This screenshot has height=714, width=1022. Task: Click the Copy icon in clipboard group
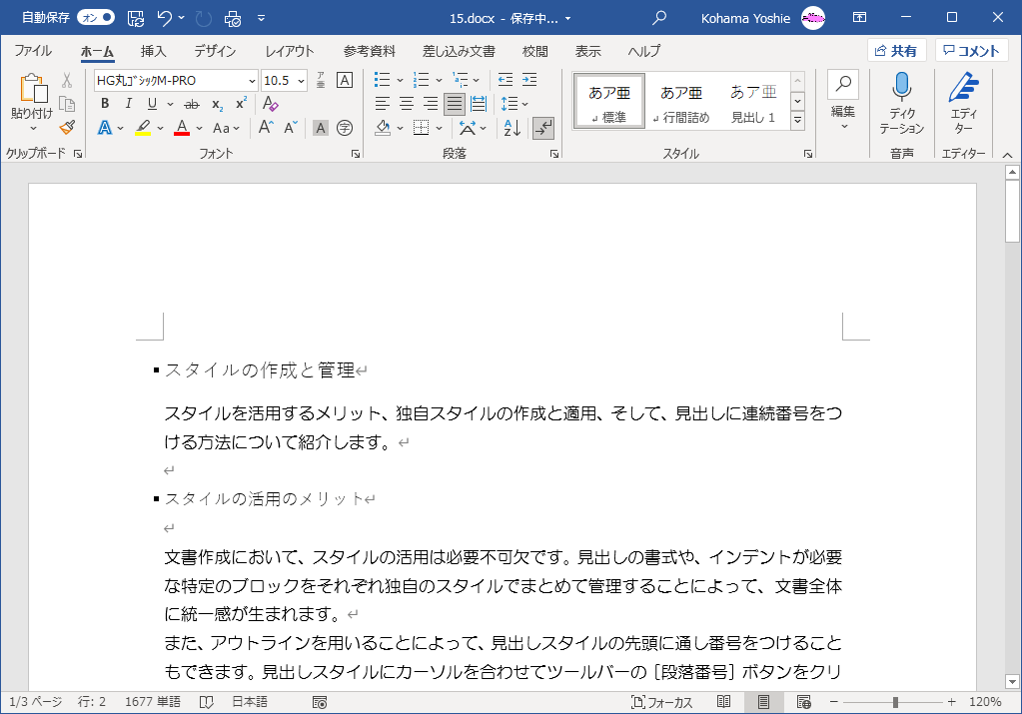click(x=67, y=104)
